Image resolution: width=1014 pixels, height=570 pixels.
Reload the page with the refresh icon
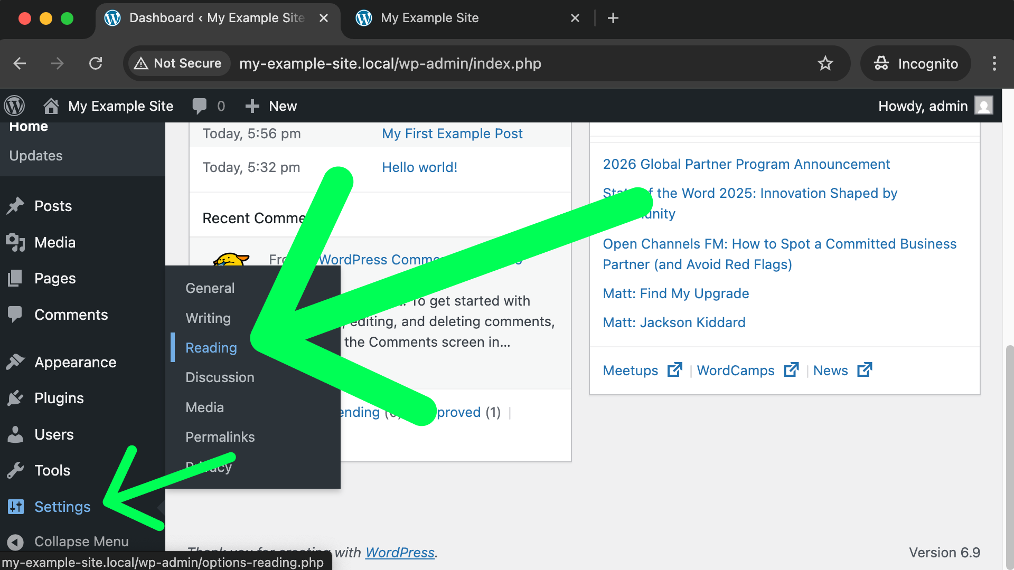click(96, 63)
